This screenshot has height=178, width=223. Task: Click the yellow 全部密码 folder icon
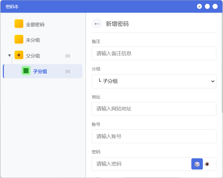tap(19, 24)
